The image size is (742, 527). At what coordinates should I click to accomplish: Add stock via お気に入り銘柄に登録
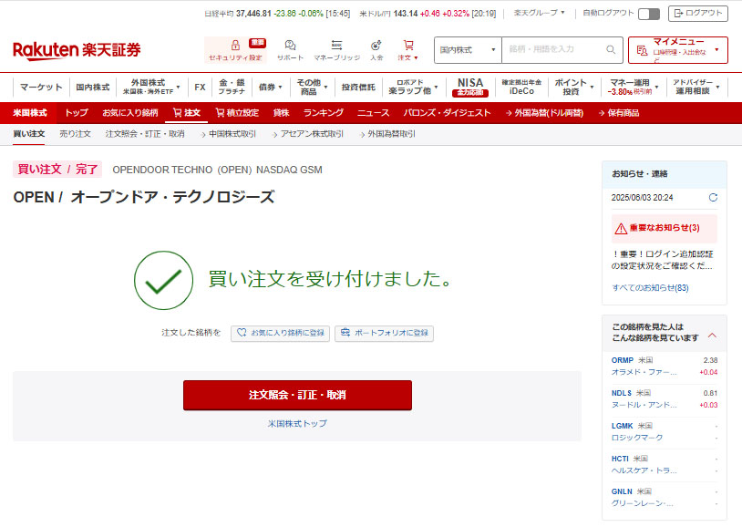tap(280, 333)
